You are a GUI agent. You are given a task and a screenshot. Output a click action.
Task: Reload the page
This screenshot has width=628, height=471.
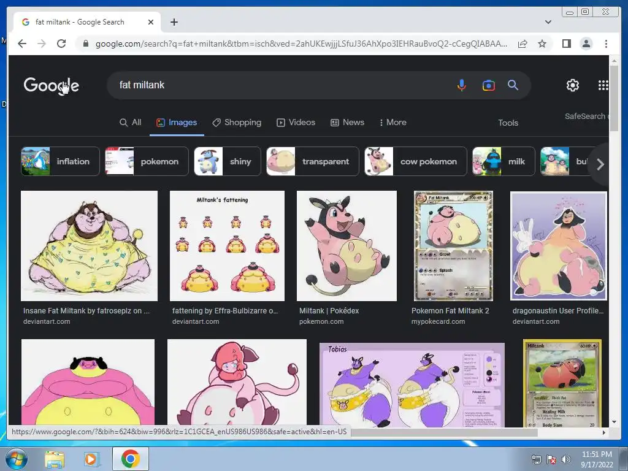[61, 44]
